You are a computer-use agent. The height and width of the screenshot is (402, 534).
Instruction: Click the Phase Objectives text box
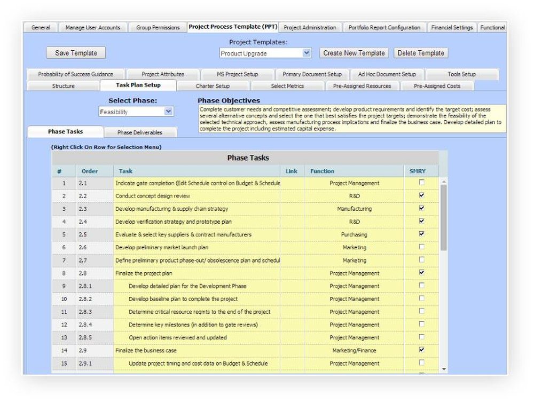coord(352,119)
